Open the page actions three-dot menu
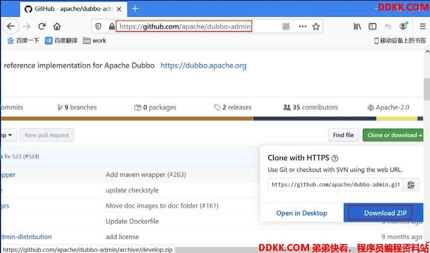Screen dimensions: 430x253 pyautogui.click(x=303, y=26)
